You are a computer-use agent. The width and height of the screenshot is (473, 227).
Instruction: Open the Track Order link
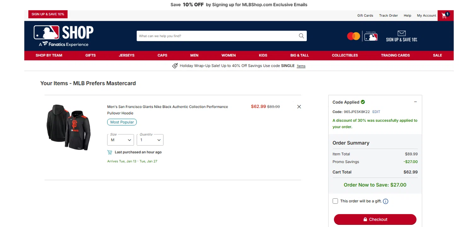coord(388,15)
